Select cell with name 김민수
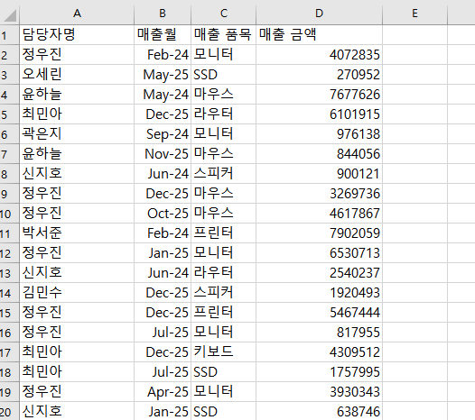The width and height of the screenshot is (475, 420). (x=77, y=293)
